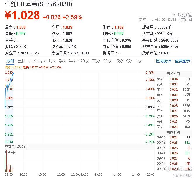
Task: Select the 60分 interval tab
Action: (96, 61)
